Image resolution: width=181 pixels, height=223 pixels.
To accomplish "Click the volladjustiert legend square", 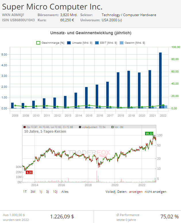I will click(x=80, y=127).
